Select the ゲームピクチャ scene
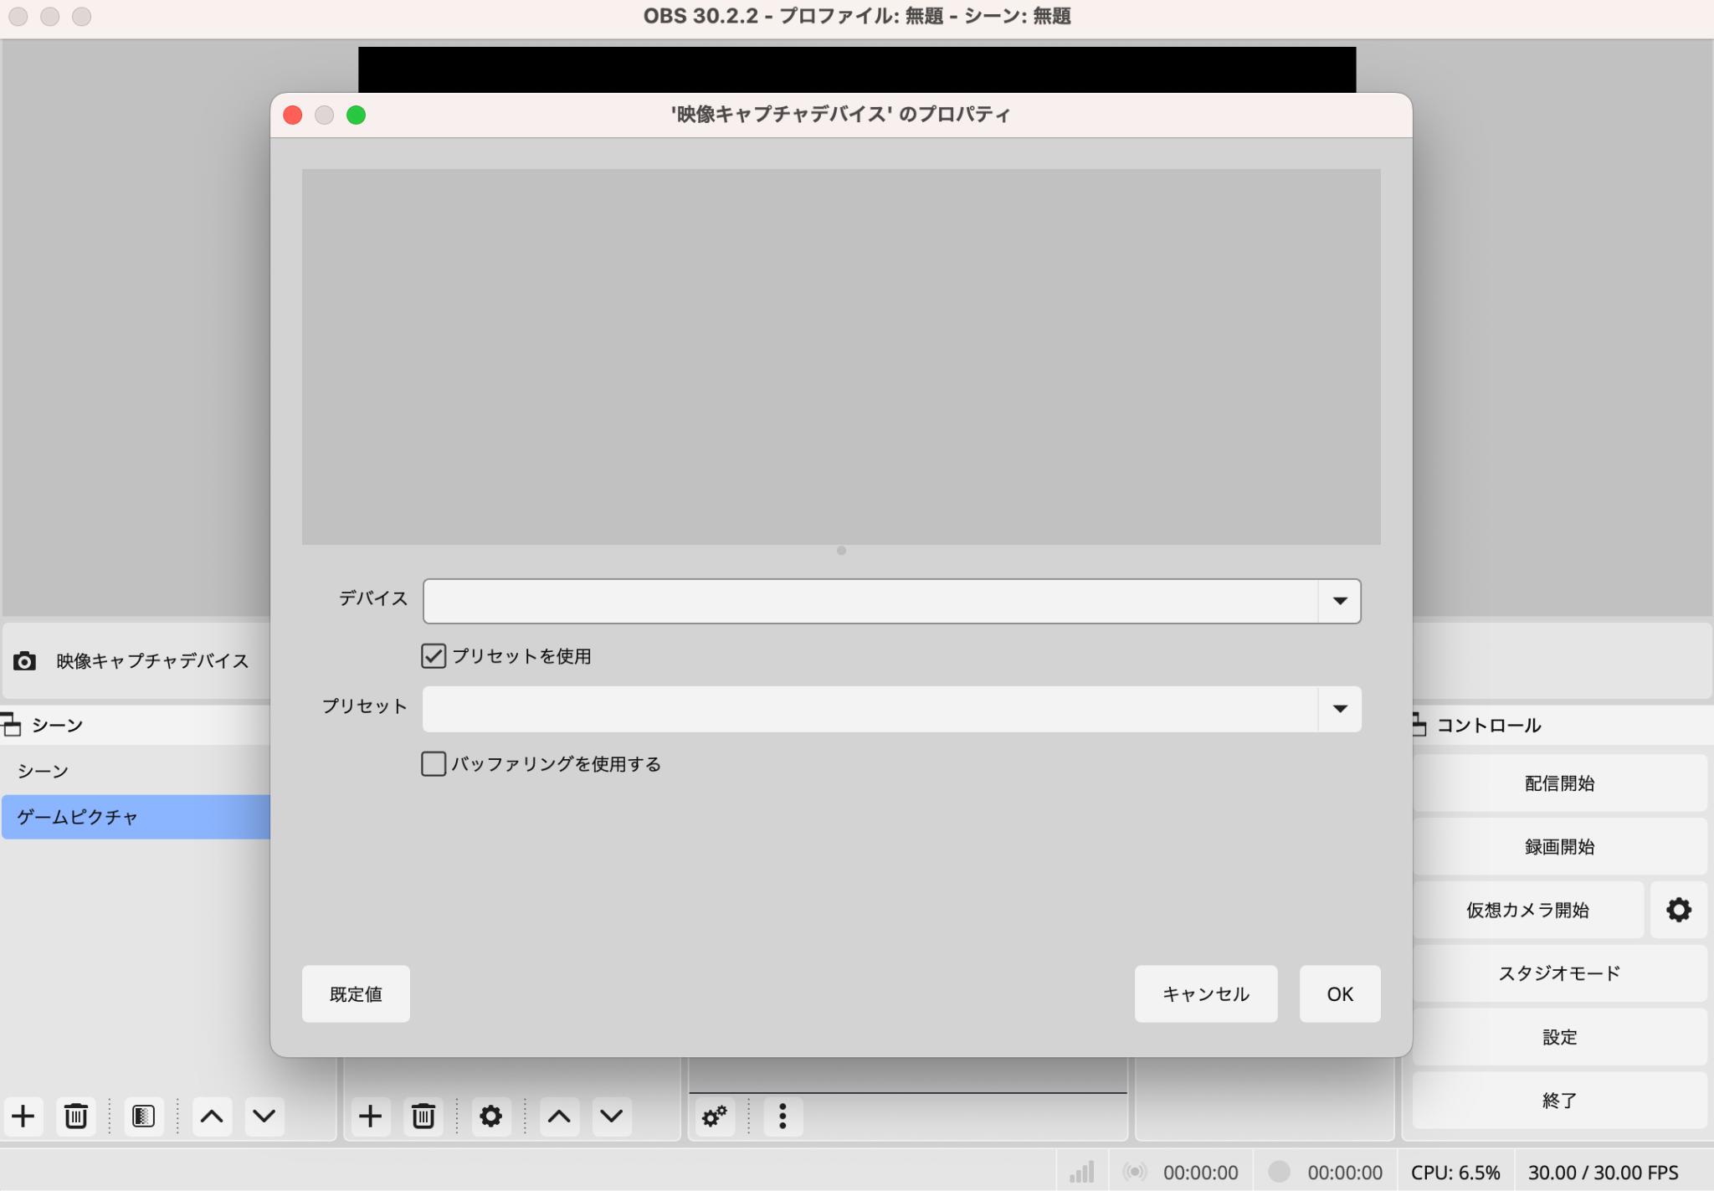The image size is (1714, 1191). point(136,817)
